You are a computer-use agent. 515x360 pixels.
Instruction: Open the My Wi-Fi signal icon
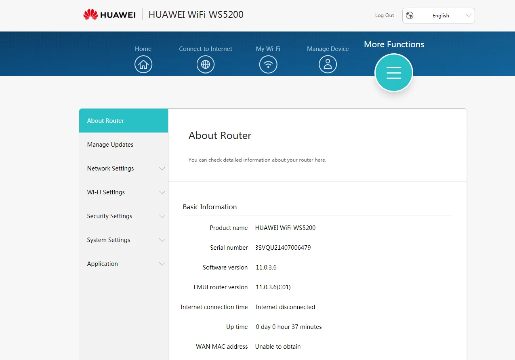(268, 65)
